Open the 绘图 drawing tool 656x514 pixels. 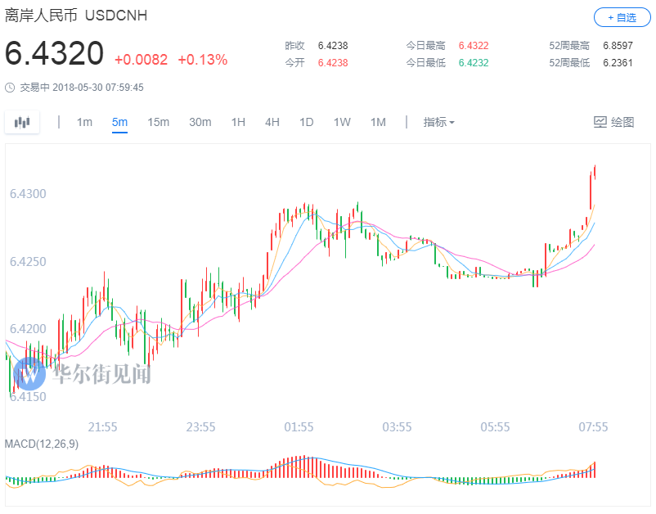tap(613, 122)
